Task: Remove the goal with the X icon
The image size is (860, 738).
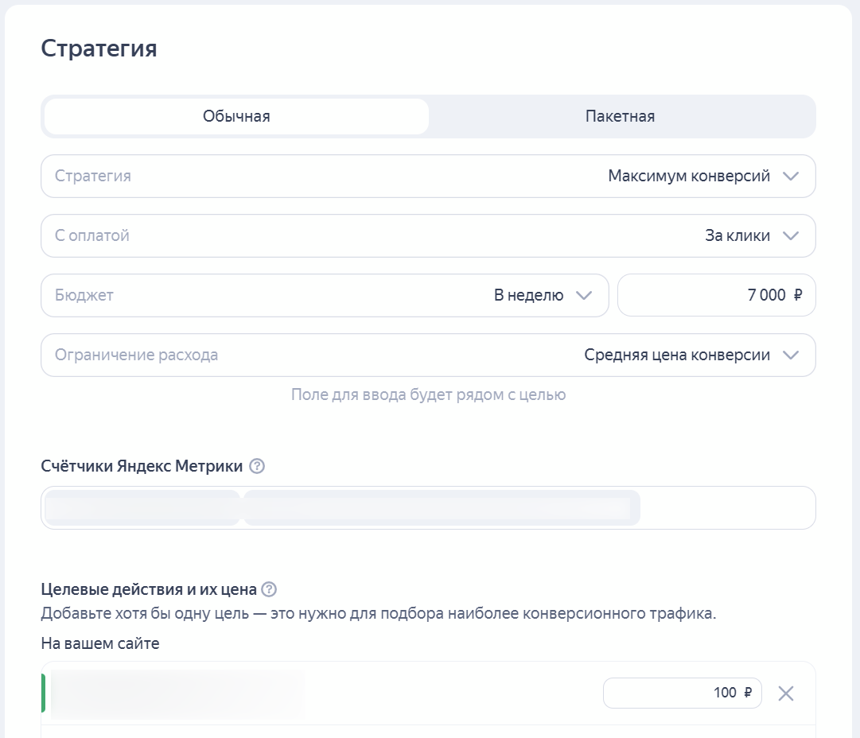Action: (786, 693)
